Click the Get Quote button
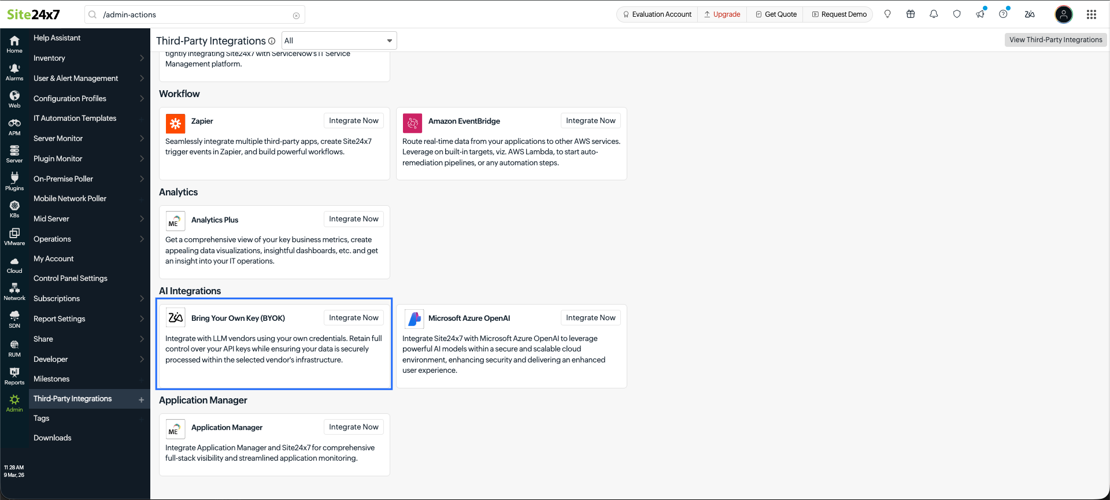1110x500 pixels. 776,14
